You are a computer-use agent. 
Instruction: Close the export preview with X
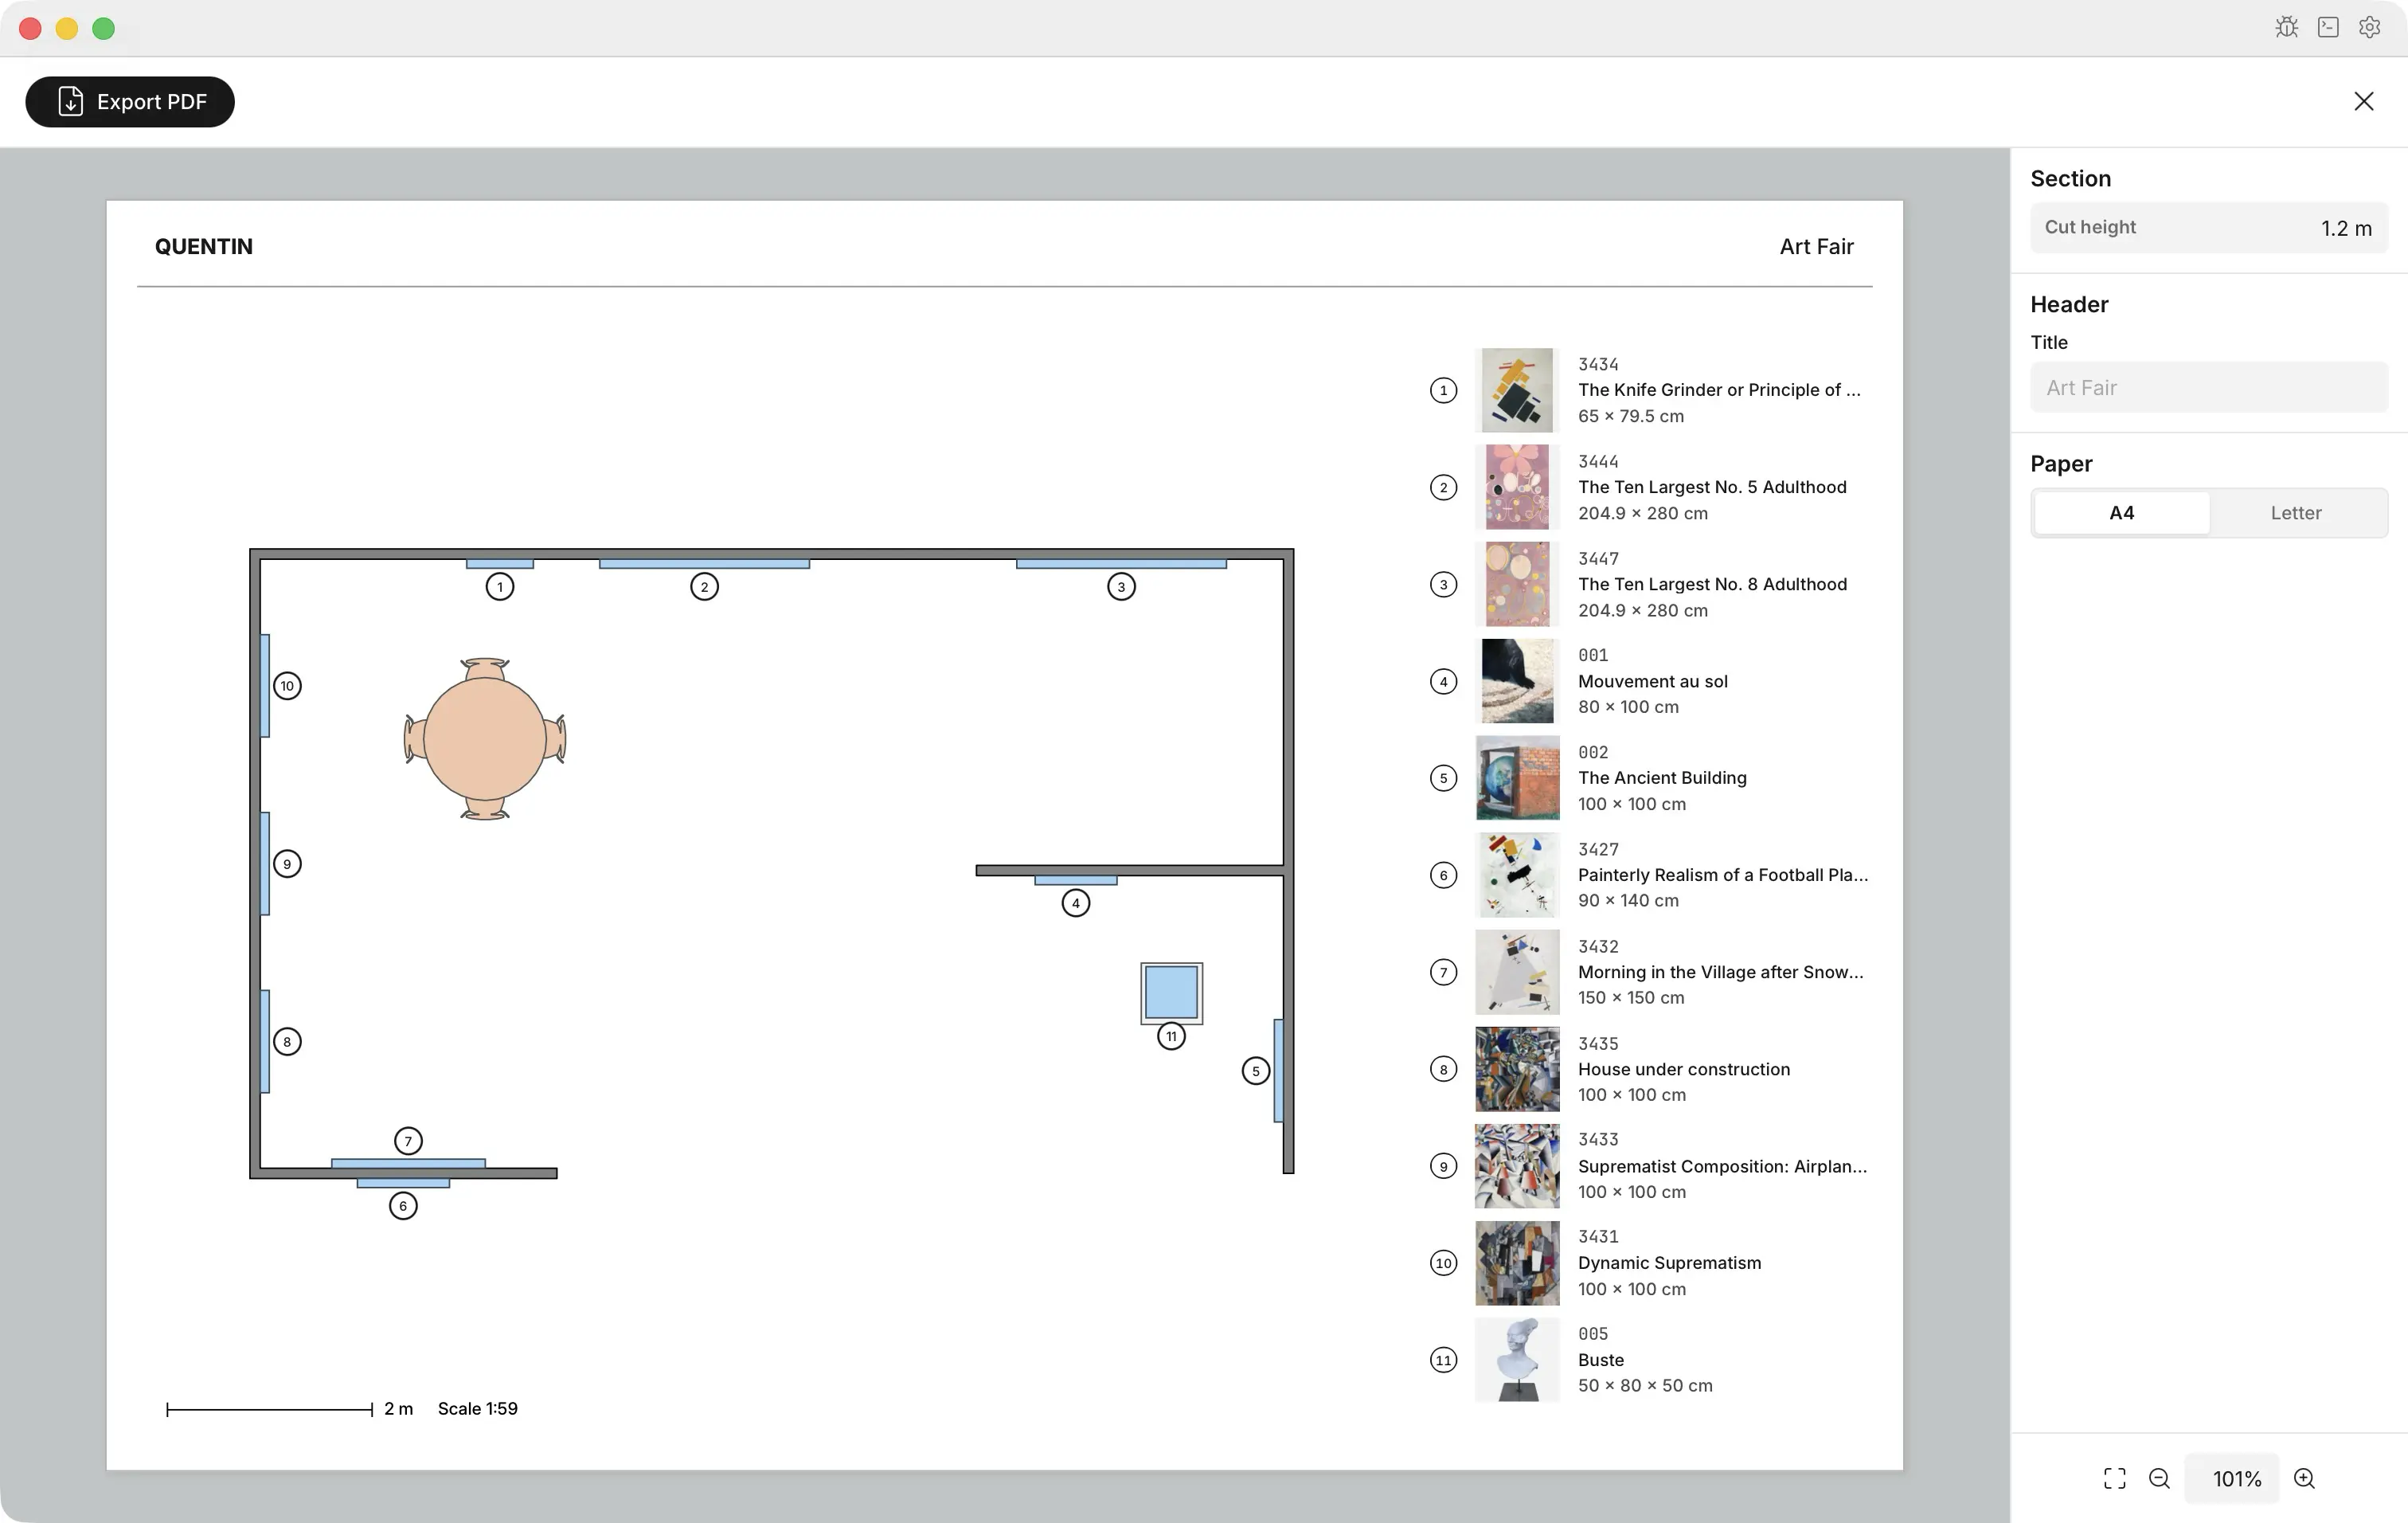(x=2363, y=102)
